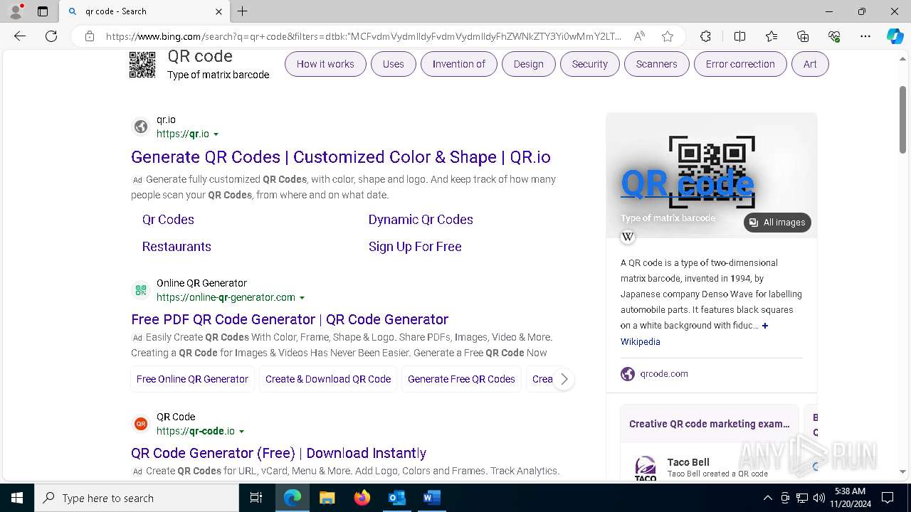The width and height of the screenshot is (911, 512).
Task: Click the Windows taskbar search box
Action: [x=137, y=498]
